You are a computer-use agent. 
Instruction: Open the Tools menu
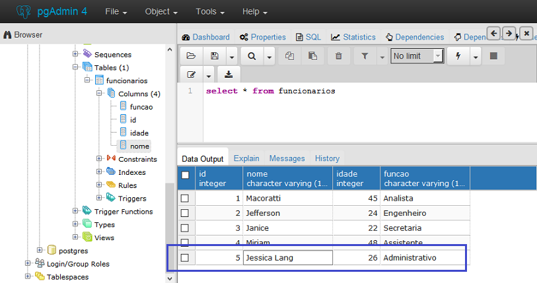tap(210, 12)
